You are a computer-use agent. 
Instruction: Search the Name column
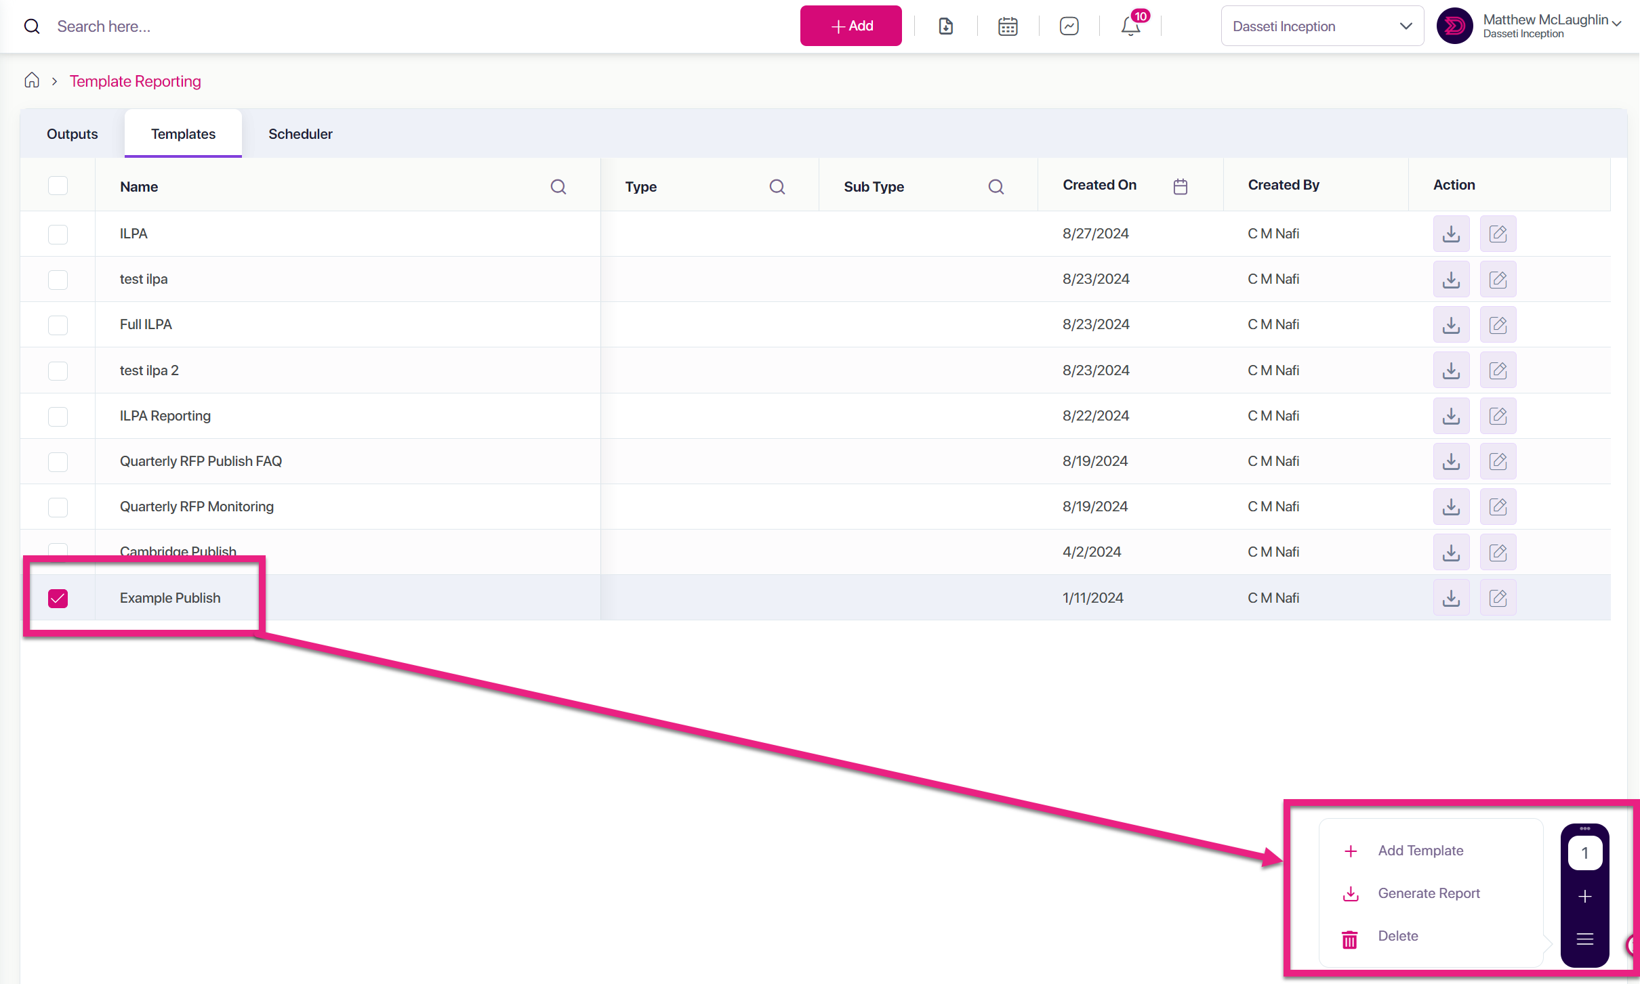point(558,187)
